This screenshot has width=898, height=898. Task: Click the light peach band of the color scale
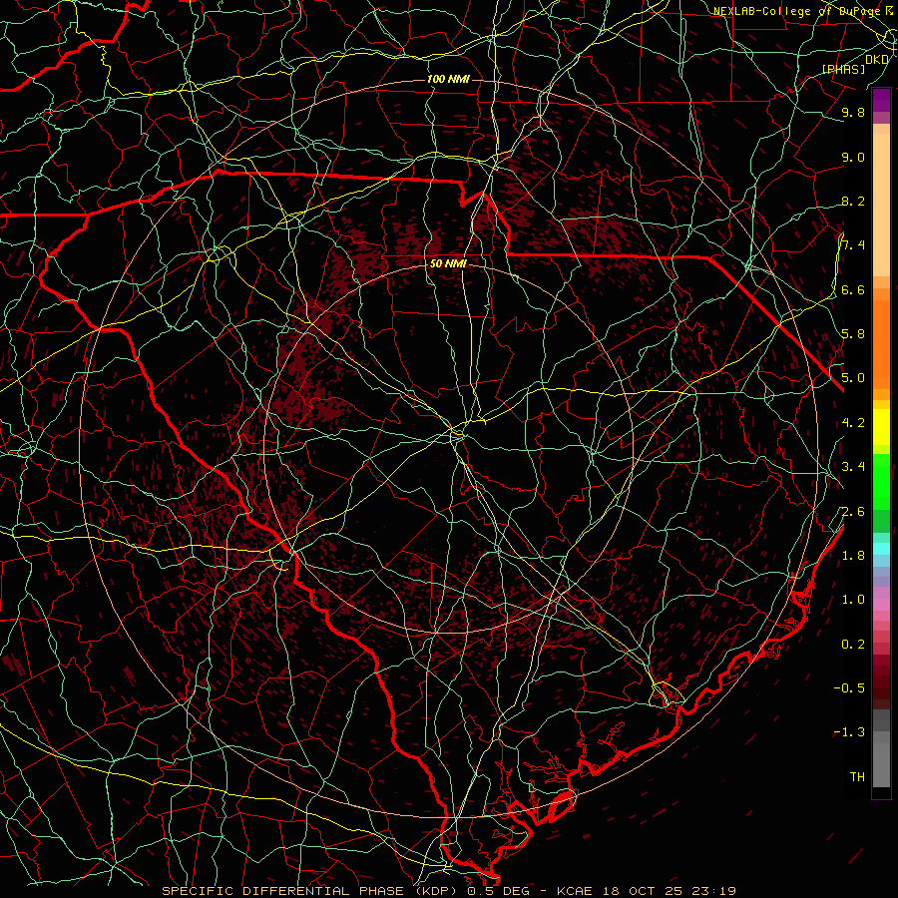tap(881, 205)
